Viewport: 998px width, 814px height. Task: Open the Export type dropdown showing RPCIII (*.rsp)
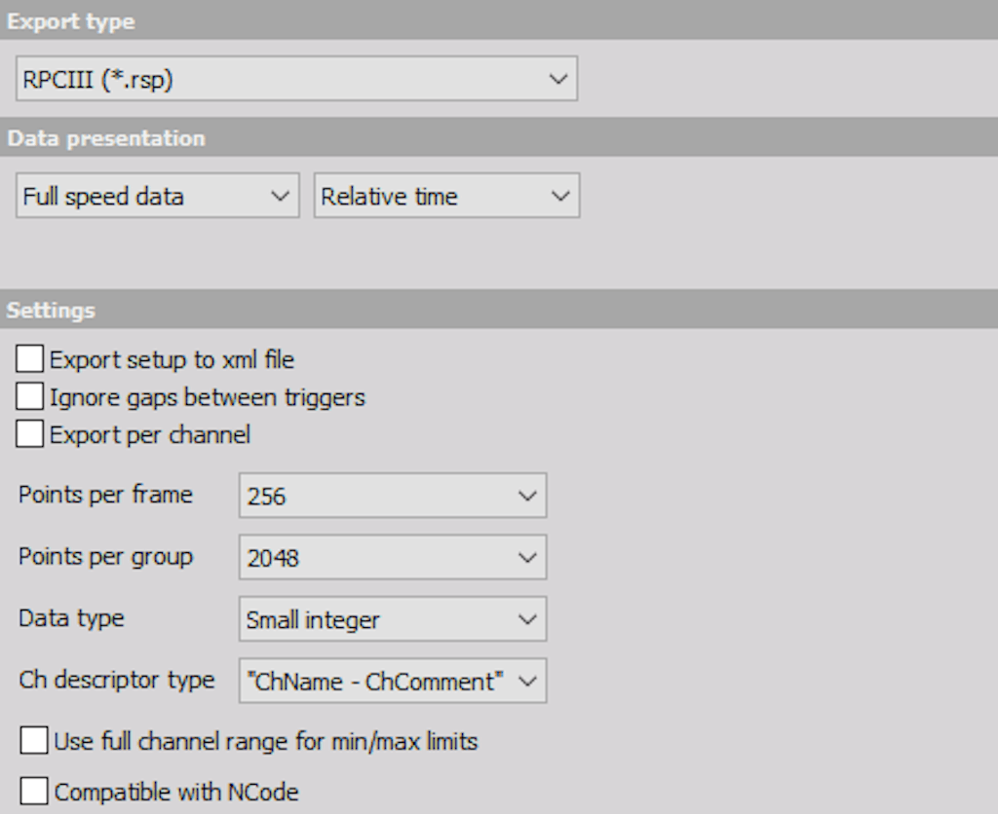[296, 79]
